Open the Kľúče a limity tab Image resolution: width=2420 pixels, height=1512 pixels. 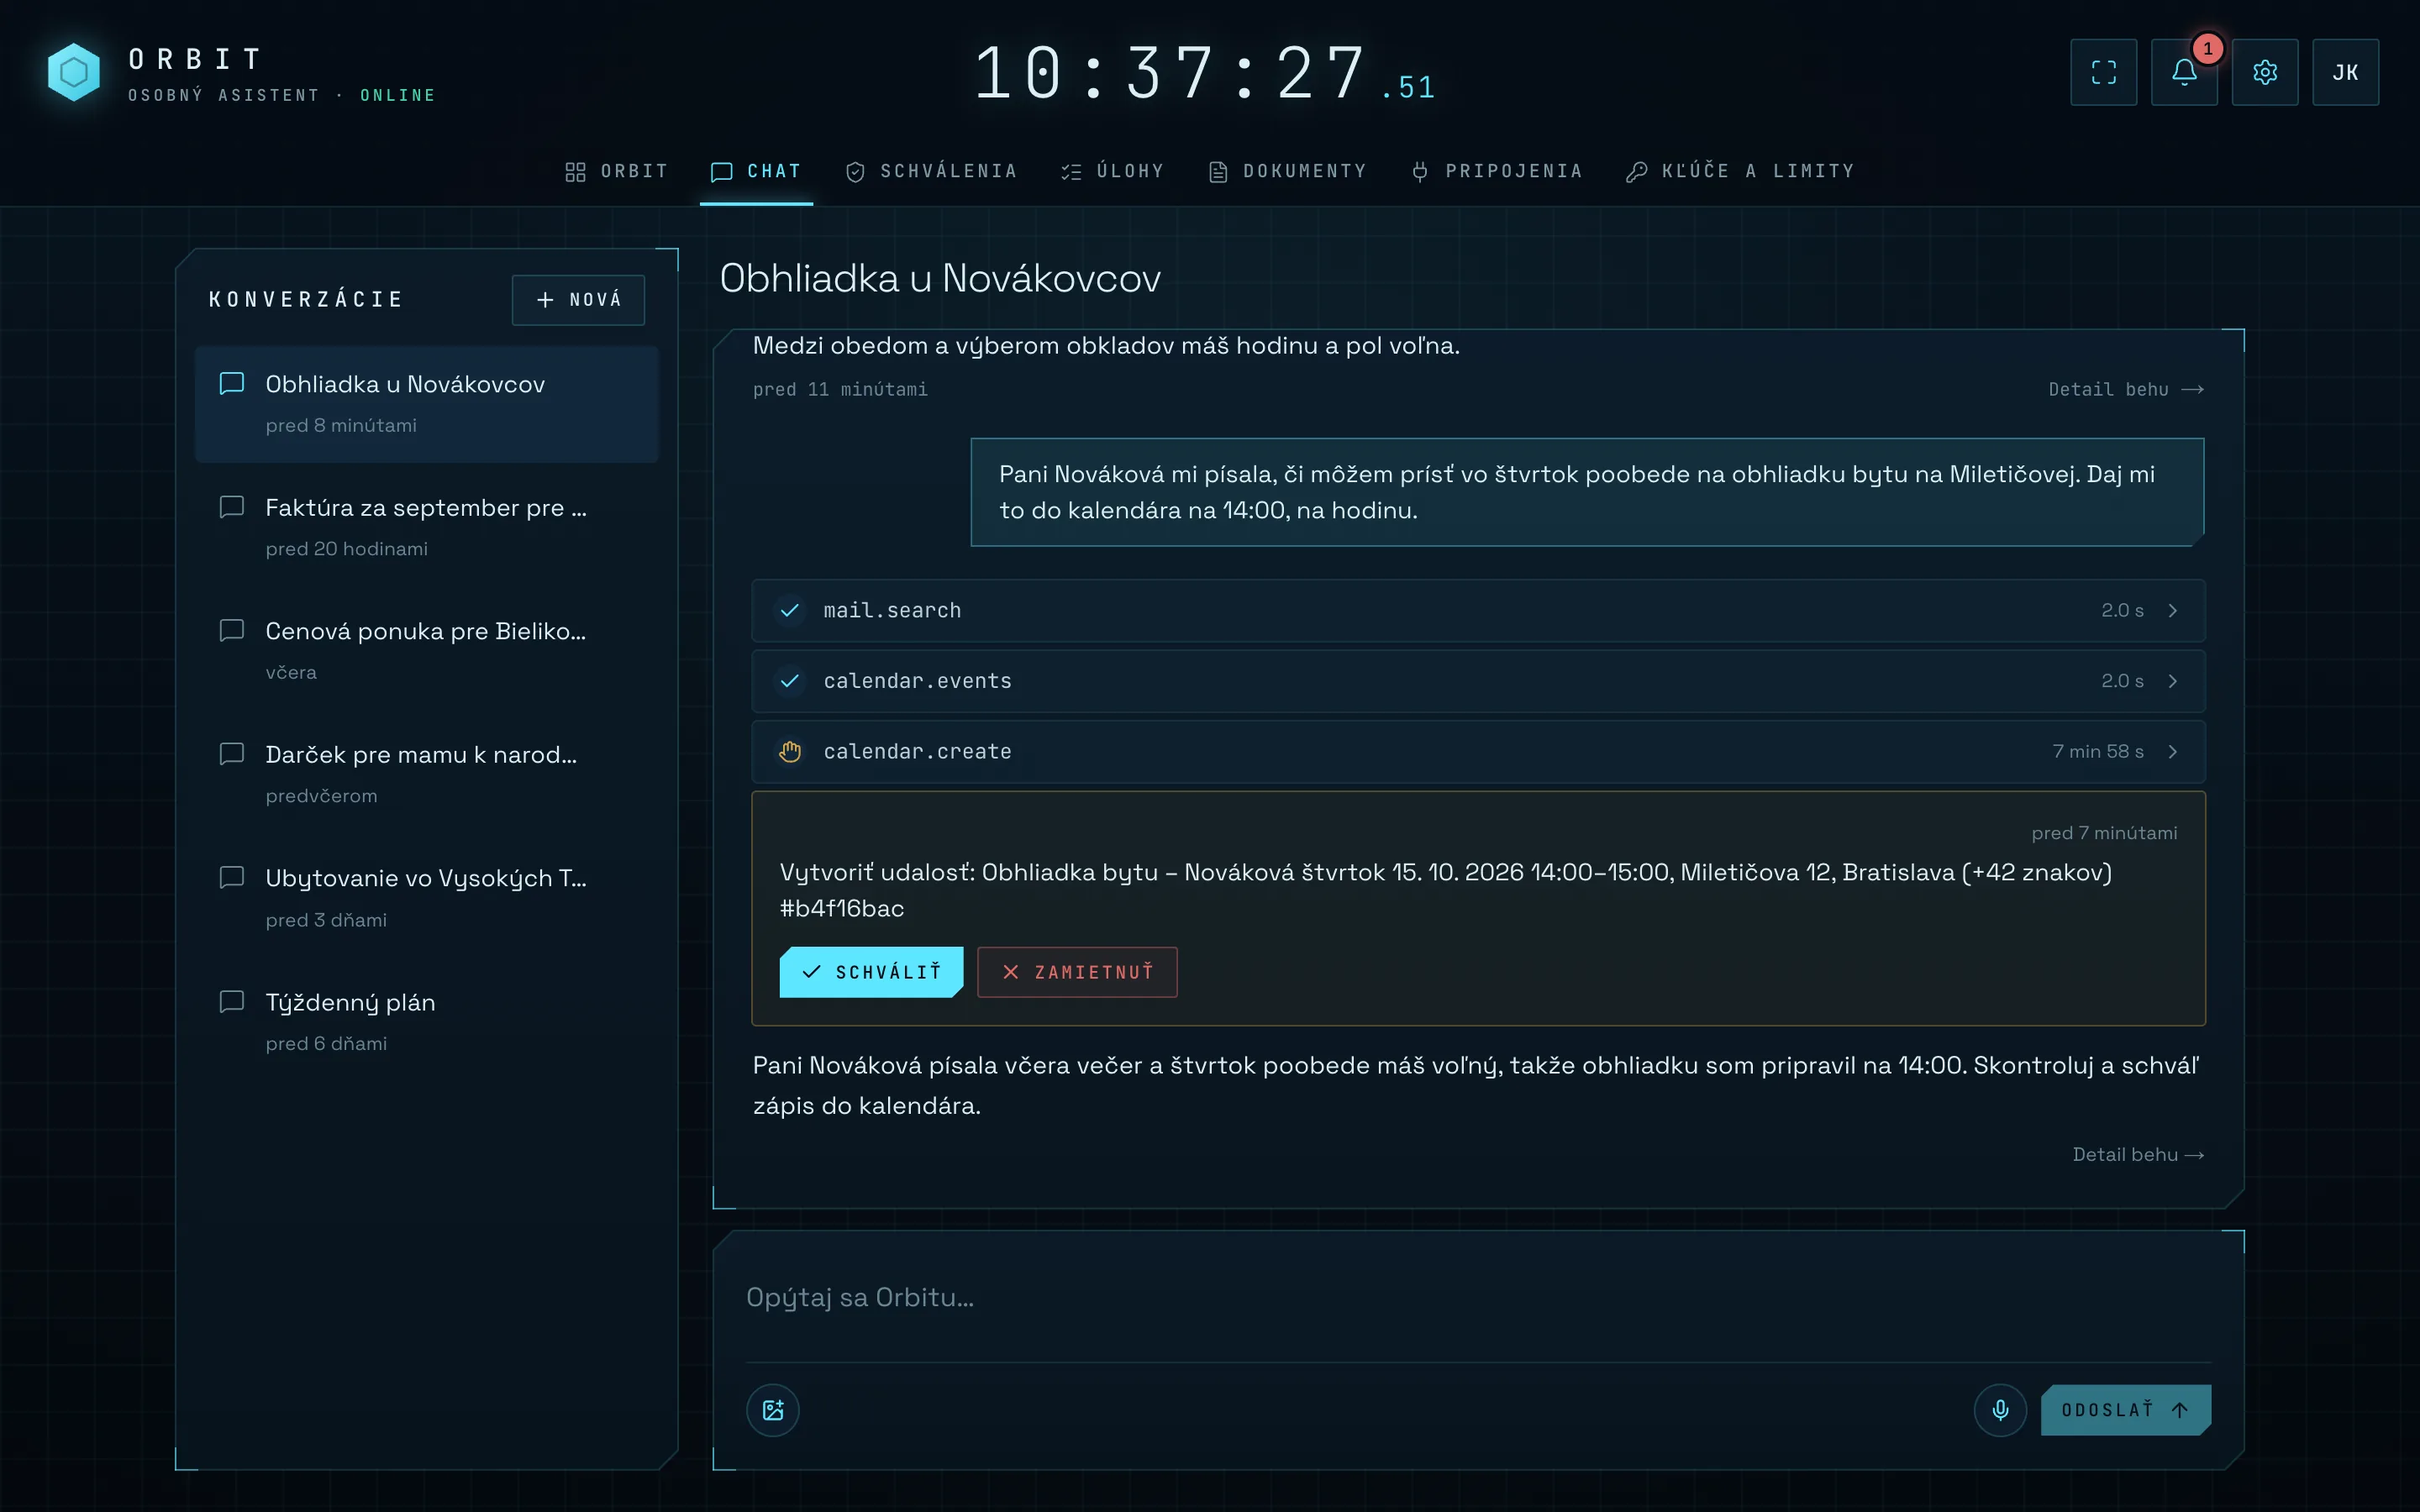pyautogui.click(x=1740, y=171)
